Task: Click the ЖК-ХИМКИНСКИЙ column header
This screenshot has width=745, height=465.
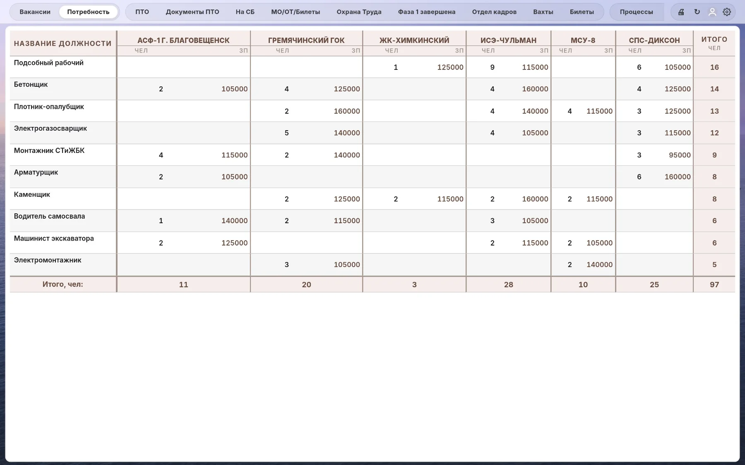Action: coord(414,41)
